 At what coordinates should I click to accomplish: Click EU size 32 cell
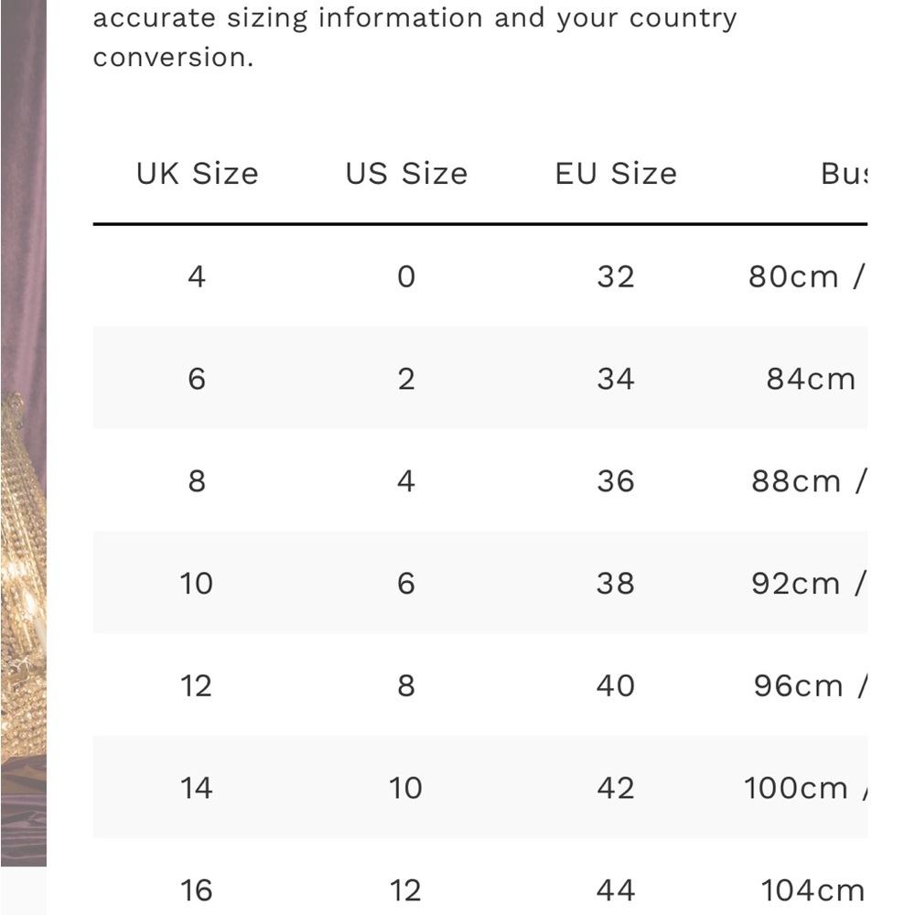point(616,276)
